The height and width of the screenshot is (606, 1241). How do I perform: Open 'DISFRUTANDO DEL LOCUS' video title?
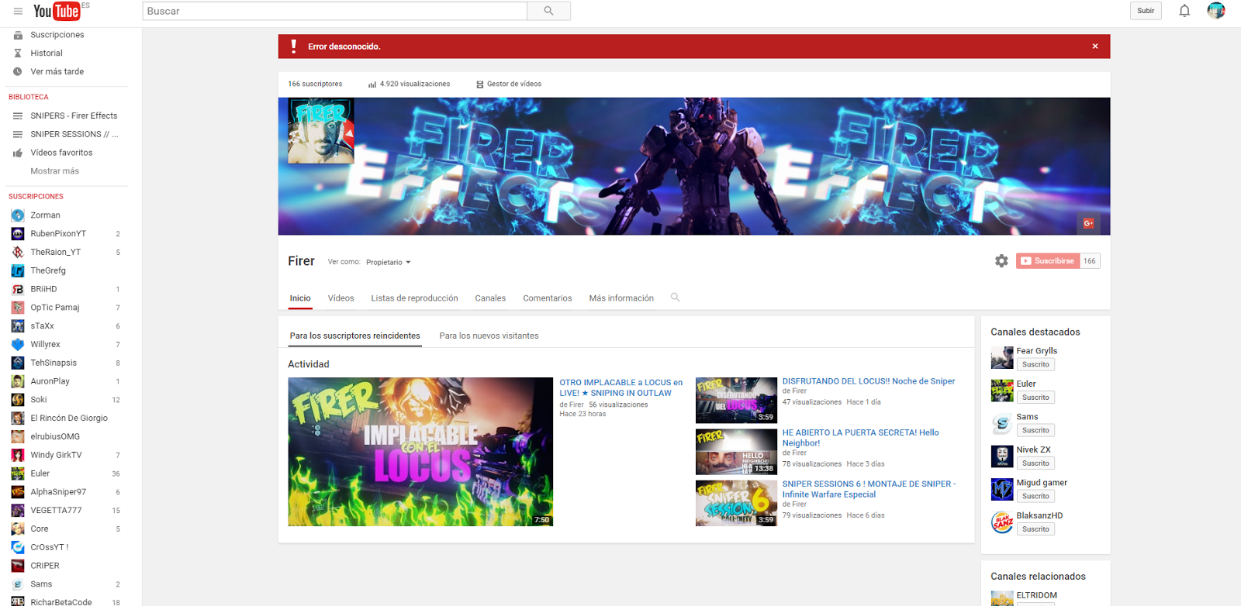pyautogui.click(x=869, y=381)
